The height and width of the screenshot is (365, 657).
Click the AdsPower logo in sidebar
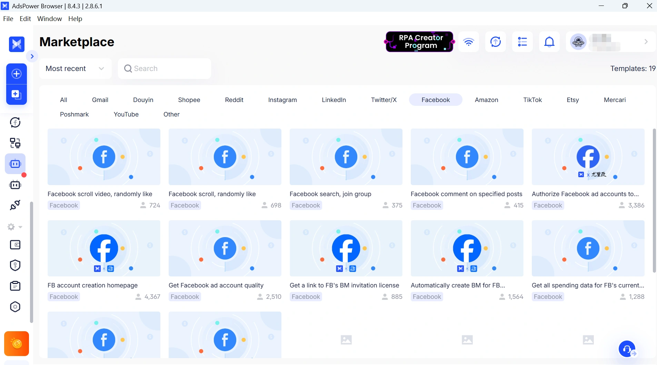click(x=17, y=44)
